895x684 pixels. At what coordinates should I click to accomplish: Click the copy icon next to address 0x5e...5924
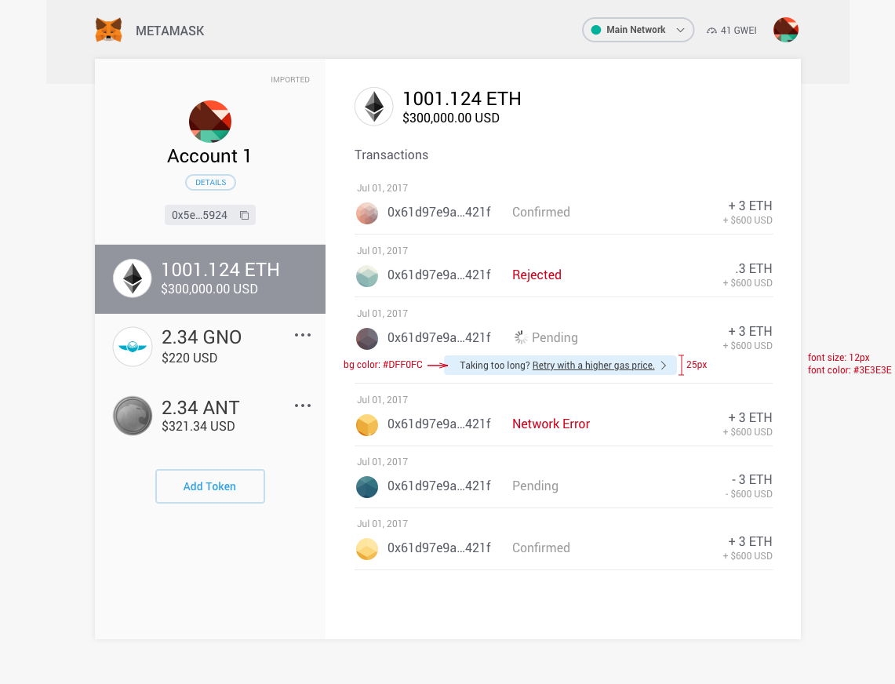pyautogui.click(x=244, y=214)
